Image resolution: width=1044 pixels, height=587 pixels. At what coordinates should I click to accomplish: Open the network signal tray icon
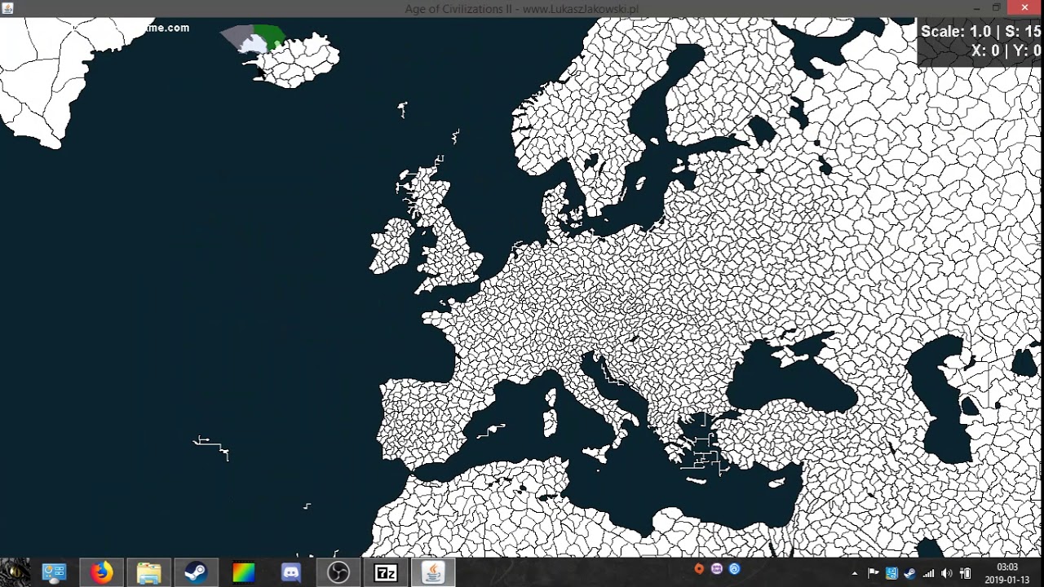(x=928, y=573)
